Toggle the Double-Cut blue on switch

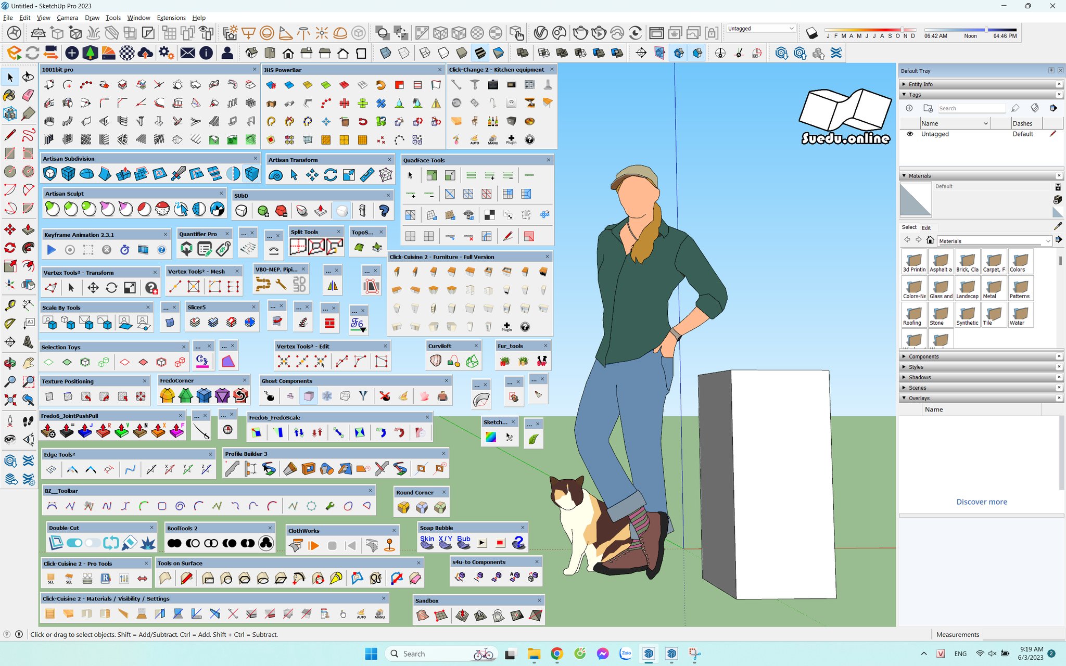click(74, 543)
